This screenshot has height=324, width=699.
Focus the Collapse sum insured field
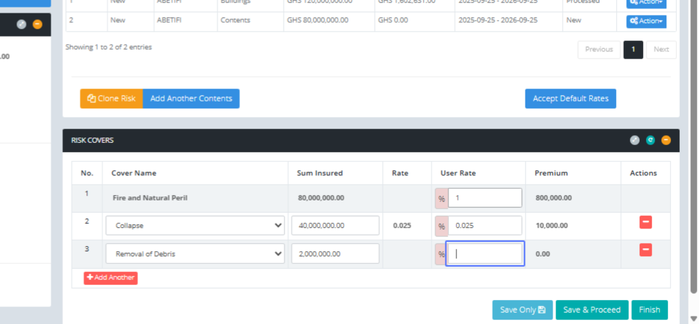(x=335, y=226)
